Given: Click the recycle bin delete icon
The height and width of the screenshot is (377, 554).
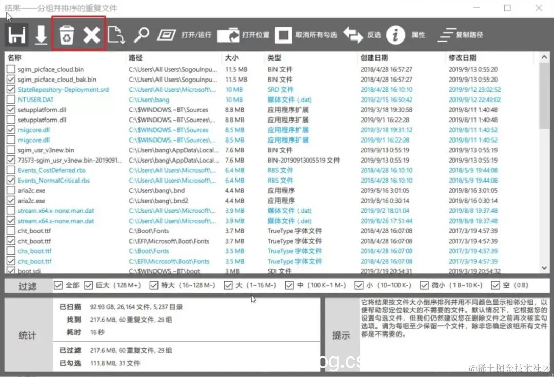Looking at the screenshot, I should [x=66, y=34].
